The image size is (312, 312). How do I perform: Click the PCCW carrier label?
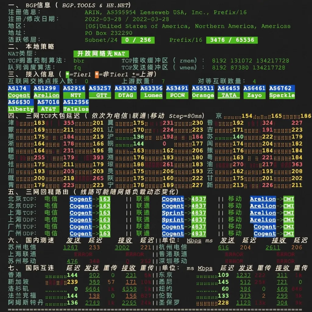pos(177,95)
